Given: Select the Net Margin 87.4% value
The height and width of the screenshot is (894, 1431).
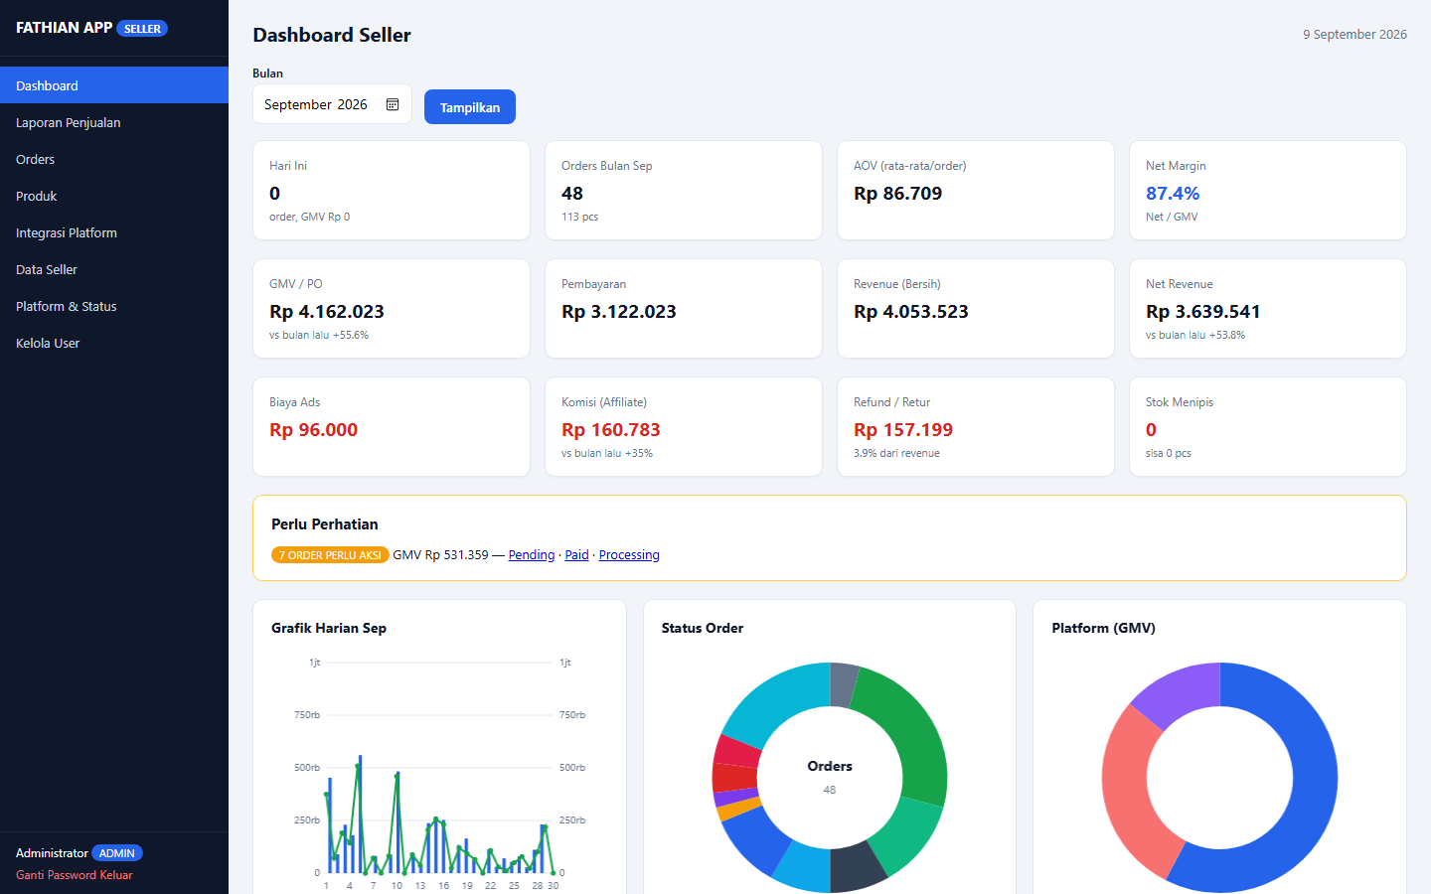Looking at the screenshot, I should [1173, 194].
